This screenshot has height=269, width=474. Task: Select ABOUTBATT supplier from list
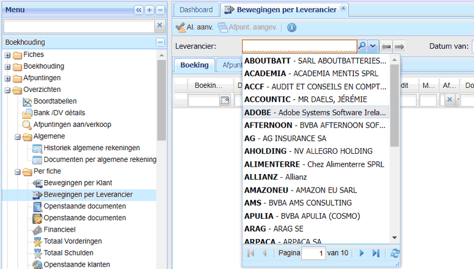pos(315,61)
